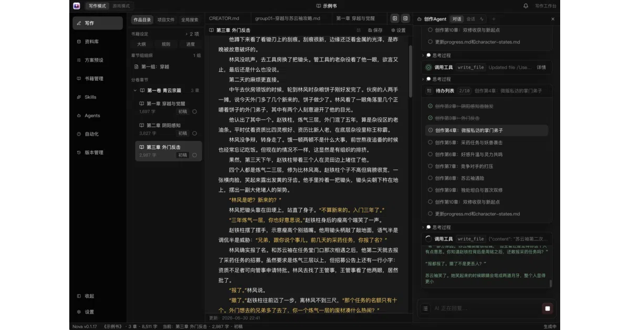Screen dimensions: 630x330
Task: Open the CREATOR.md editor tab
Action: [224, 18]
